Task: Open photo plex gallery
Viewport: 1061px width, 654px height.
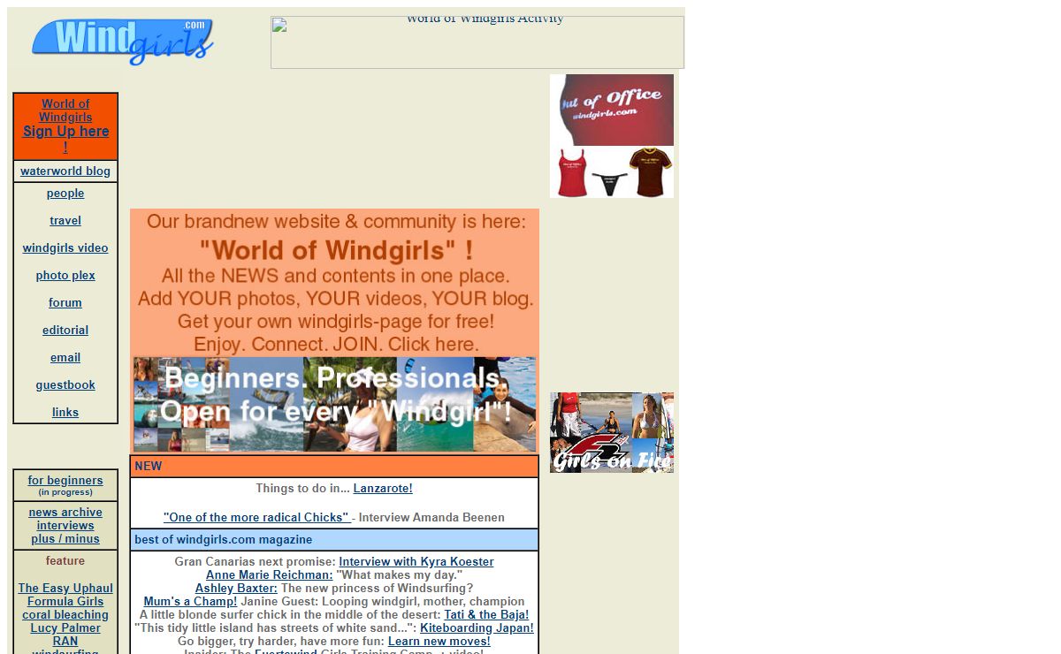Action: [x=65, y=276]
